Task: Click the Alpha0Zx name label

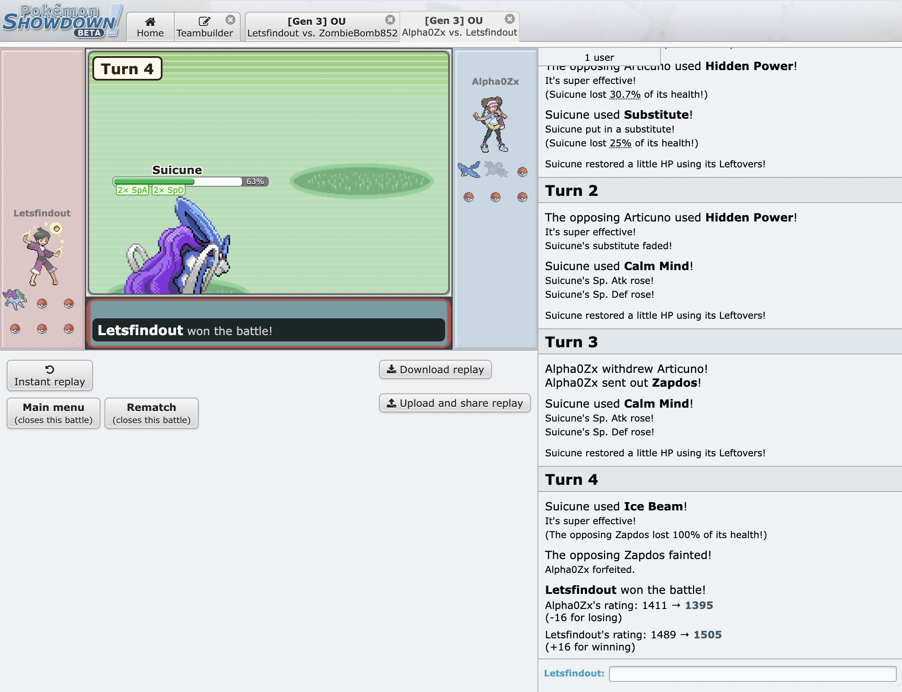Action: click(495, 81)
